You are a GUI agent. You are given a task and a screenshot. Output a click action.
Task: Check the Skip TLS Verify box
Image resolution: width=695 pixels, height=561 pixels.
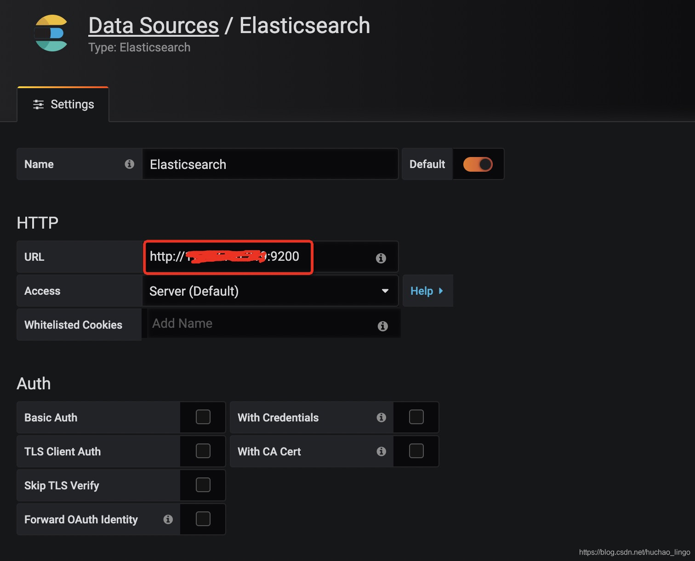click(x=203, y=485)
